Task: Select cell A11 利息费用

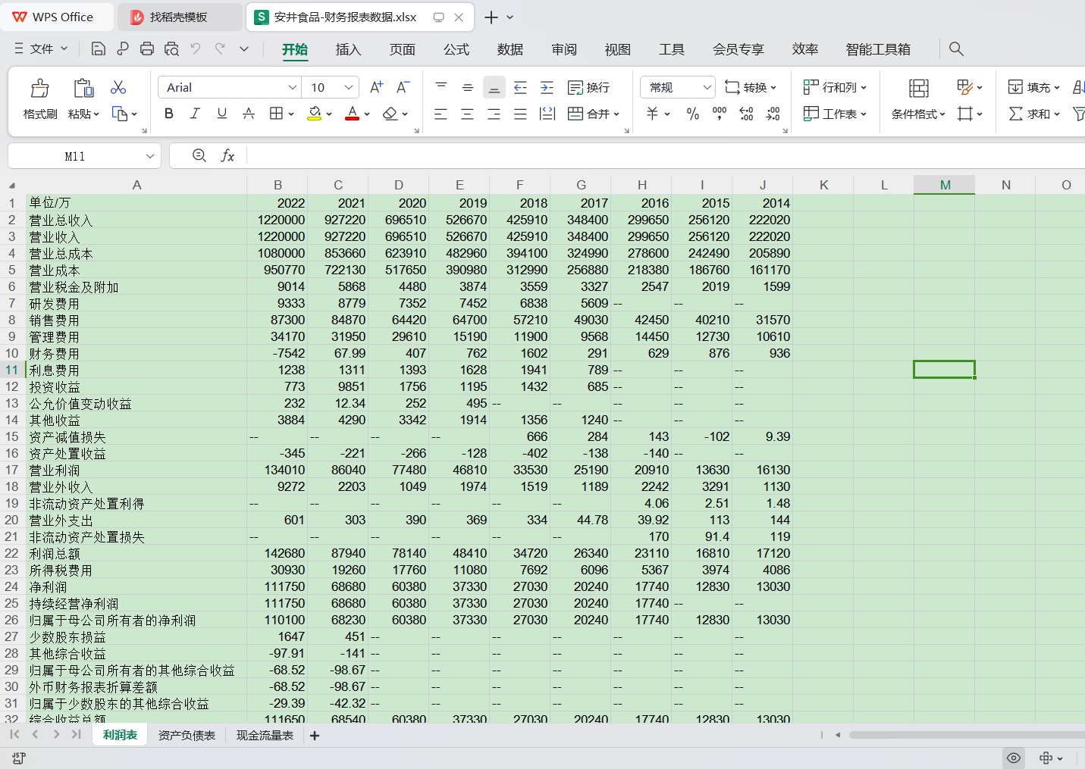Action: coord(136,370)
